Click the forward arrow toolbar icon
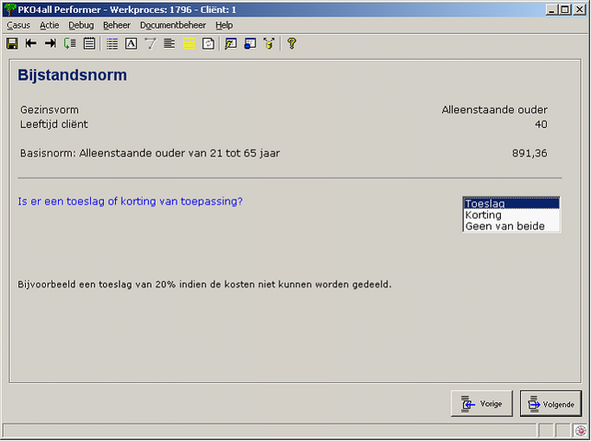This screenshot has width=591, height=441. [x=50, y=43]
